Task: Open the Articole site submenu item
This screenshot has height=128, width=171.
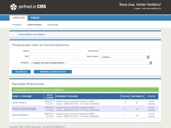Action: tap(53, 25)
